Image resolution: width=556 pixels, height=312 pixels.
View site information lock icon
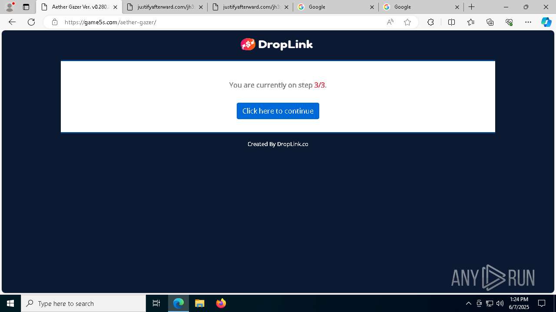click(x=55, y=22)
